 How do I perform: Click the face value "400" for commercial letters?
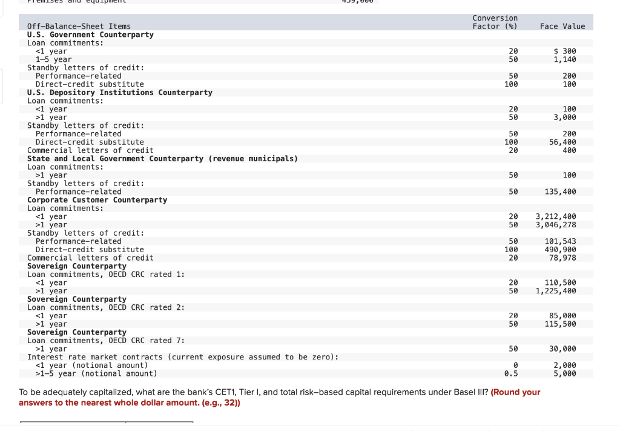coord(569,150)
